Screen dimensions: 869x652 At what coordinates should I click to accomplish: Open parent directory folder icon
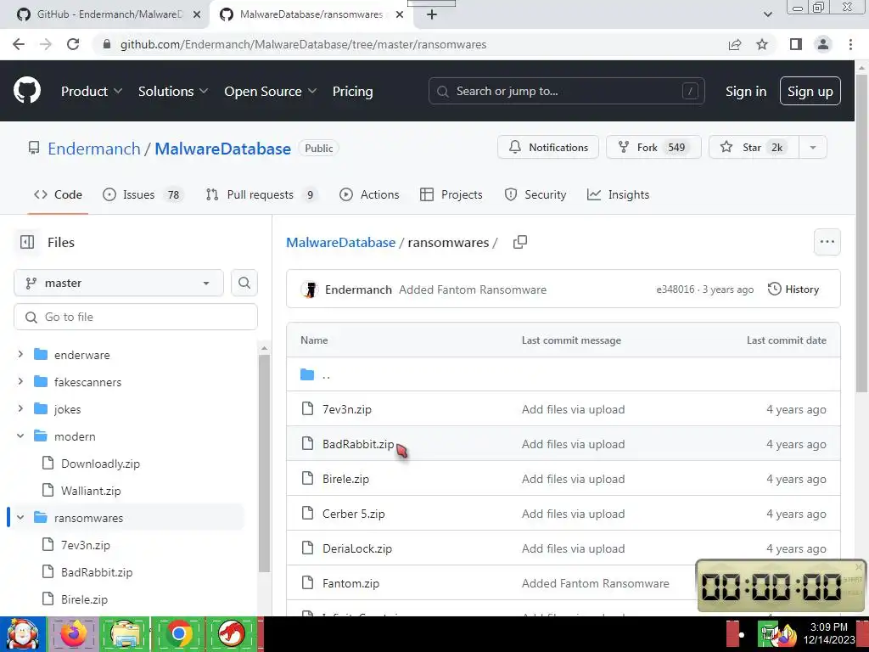click(x=307, y=374)
